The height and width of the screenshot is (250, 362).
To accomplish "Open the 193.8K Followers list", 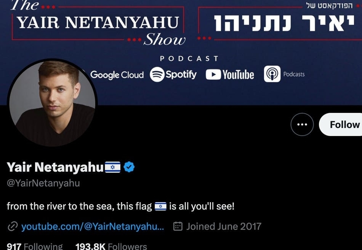I will [111, 246].
